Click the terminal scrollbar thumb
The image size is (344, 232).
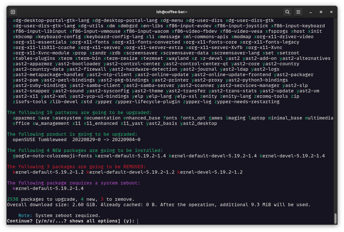(x=335, y=219)
